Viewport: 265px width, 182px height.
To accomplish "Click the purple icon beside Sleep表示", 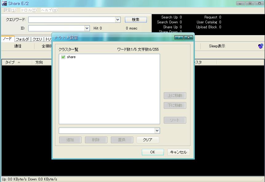I will pyautogui.click(x=261, y=46).
